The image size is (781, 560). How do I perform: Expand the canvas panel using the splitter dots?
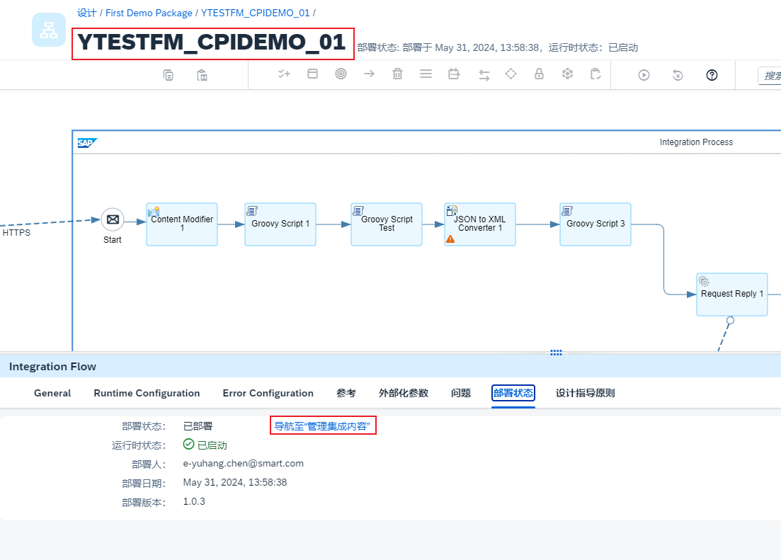pyautogui.click(x=556, y=352)
